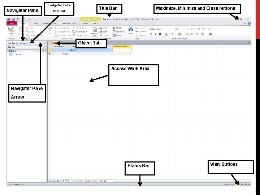The image size is (260, 195).
Task: Click New record button
Action: point(104,28)
